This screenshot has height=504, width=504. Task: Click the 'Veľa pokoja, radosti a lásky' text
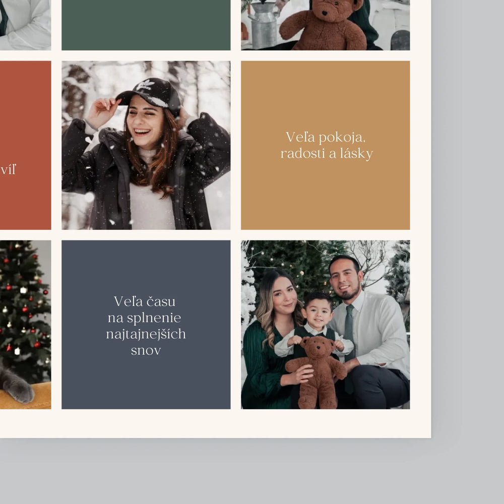tap(326, 145)
